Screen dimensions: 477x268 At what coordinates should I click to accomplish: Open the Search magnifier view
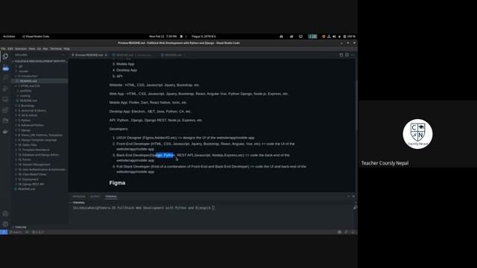click(x=5, y=77)
